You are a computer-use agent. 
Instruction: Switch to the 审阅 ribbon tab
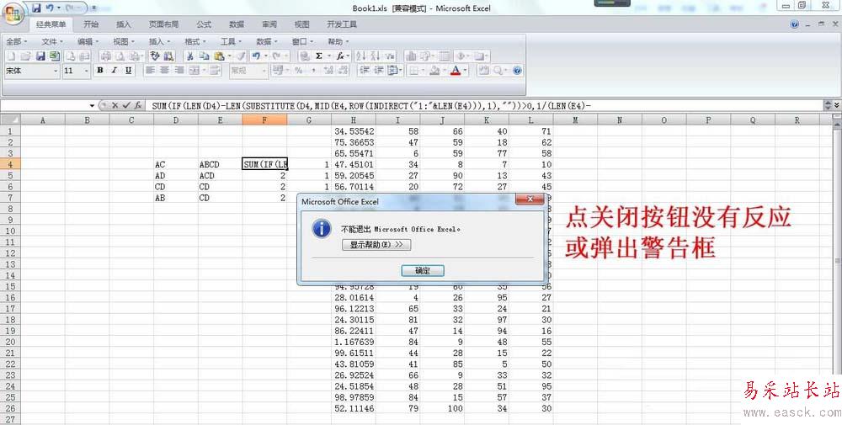[x=269, y=24]
